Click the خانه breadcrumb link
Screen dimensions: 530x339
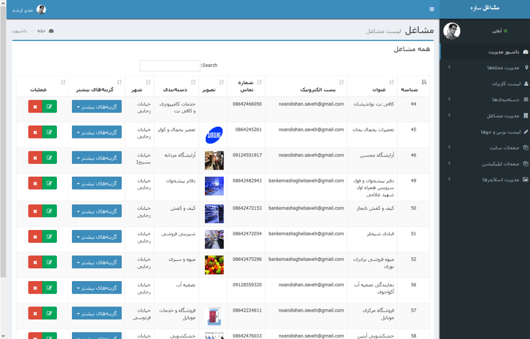point(41,30)
